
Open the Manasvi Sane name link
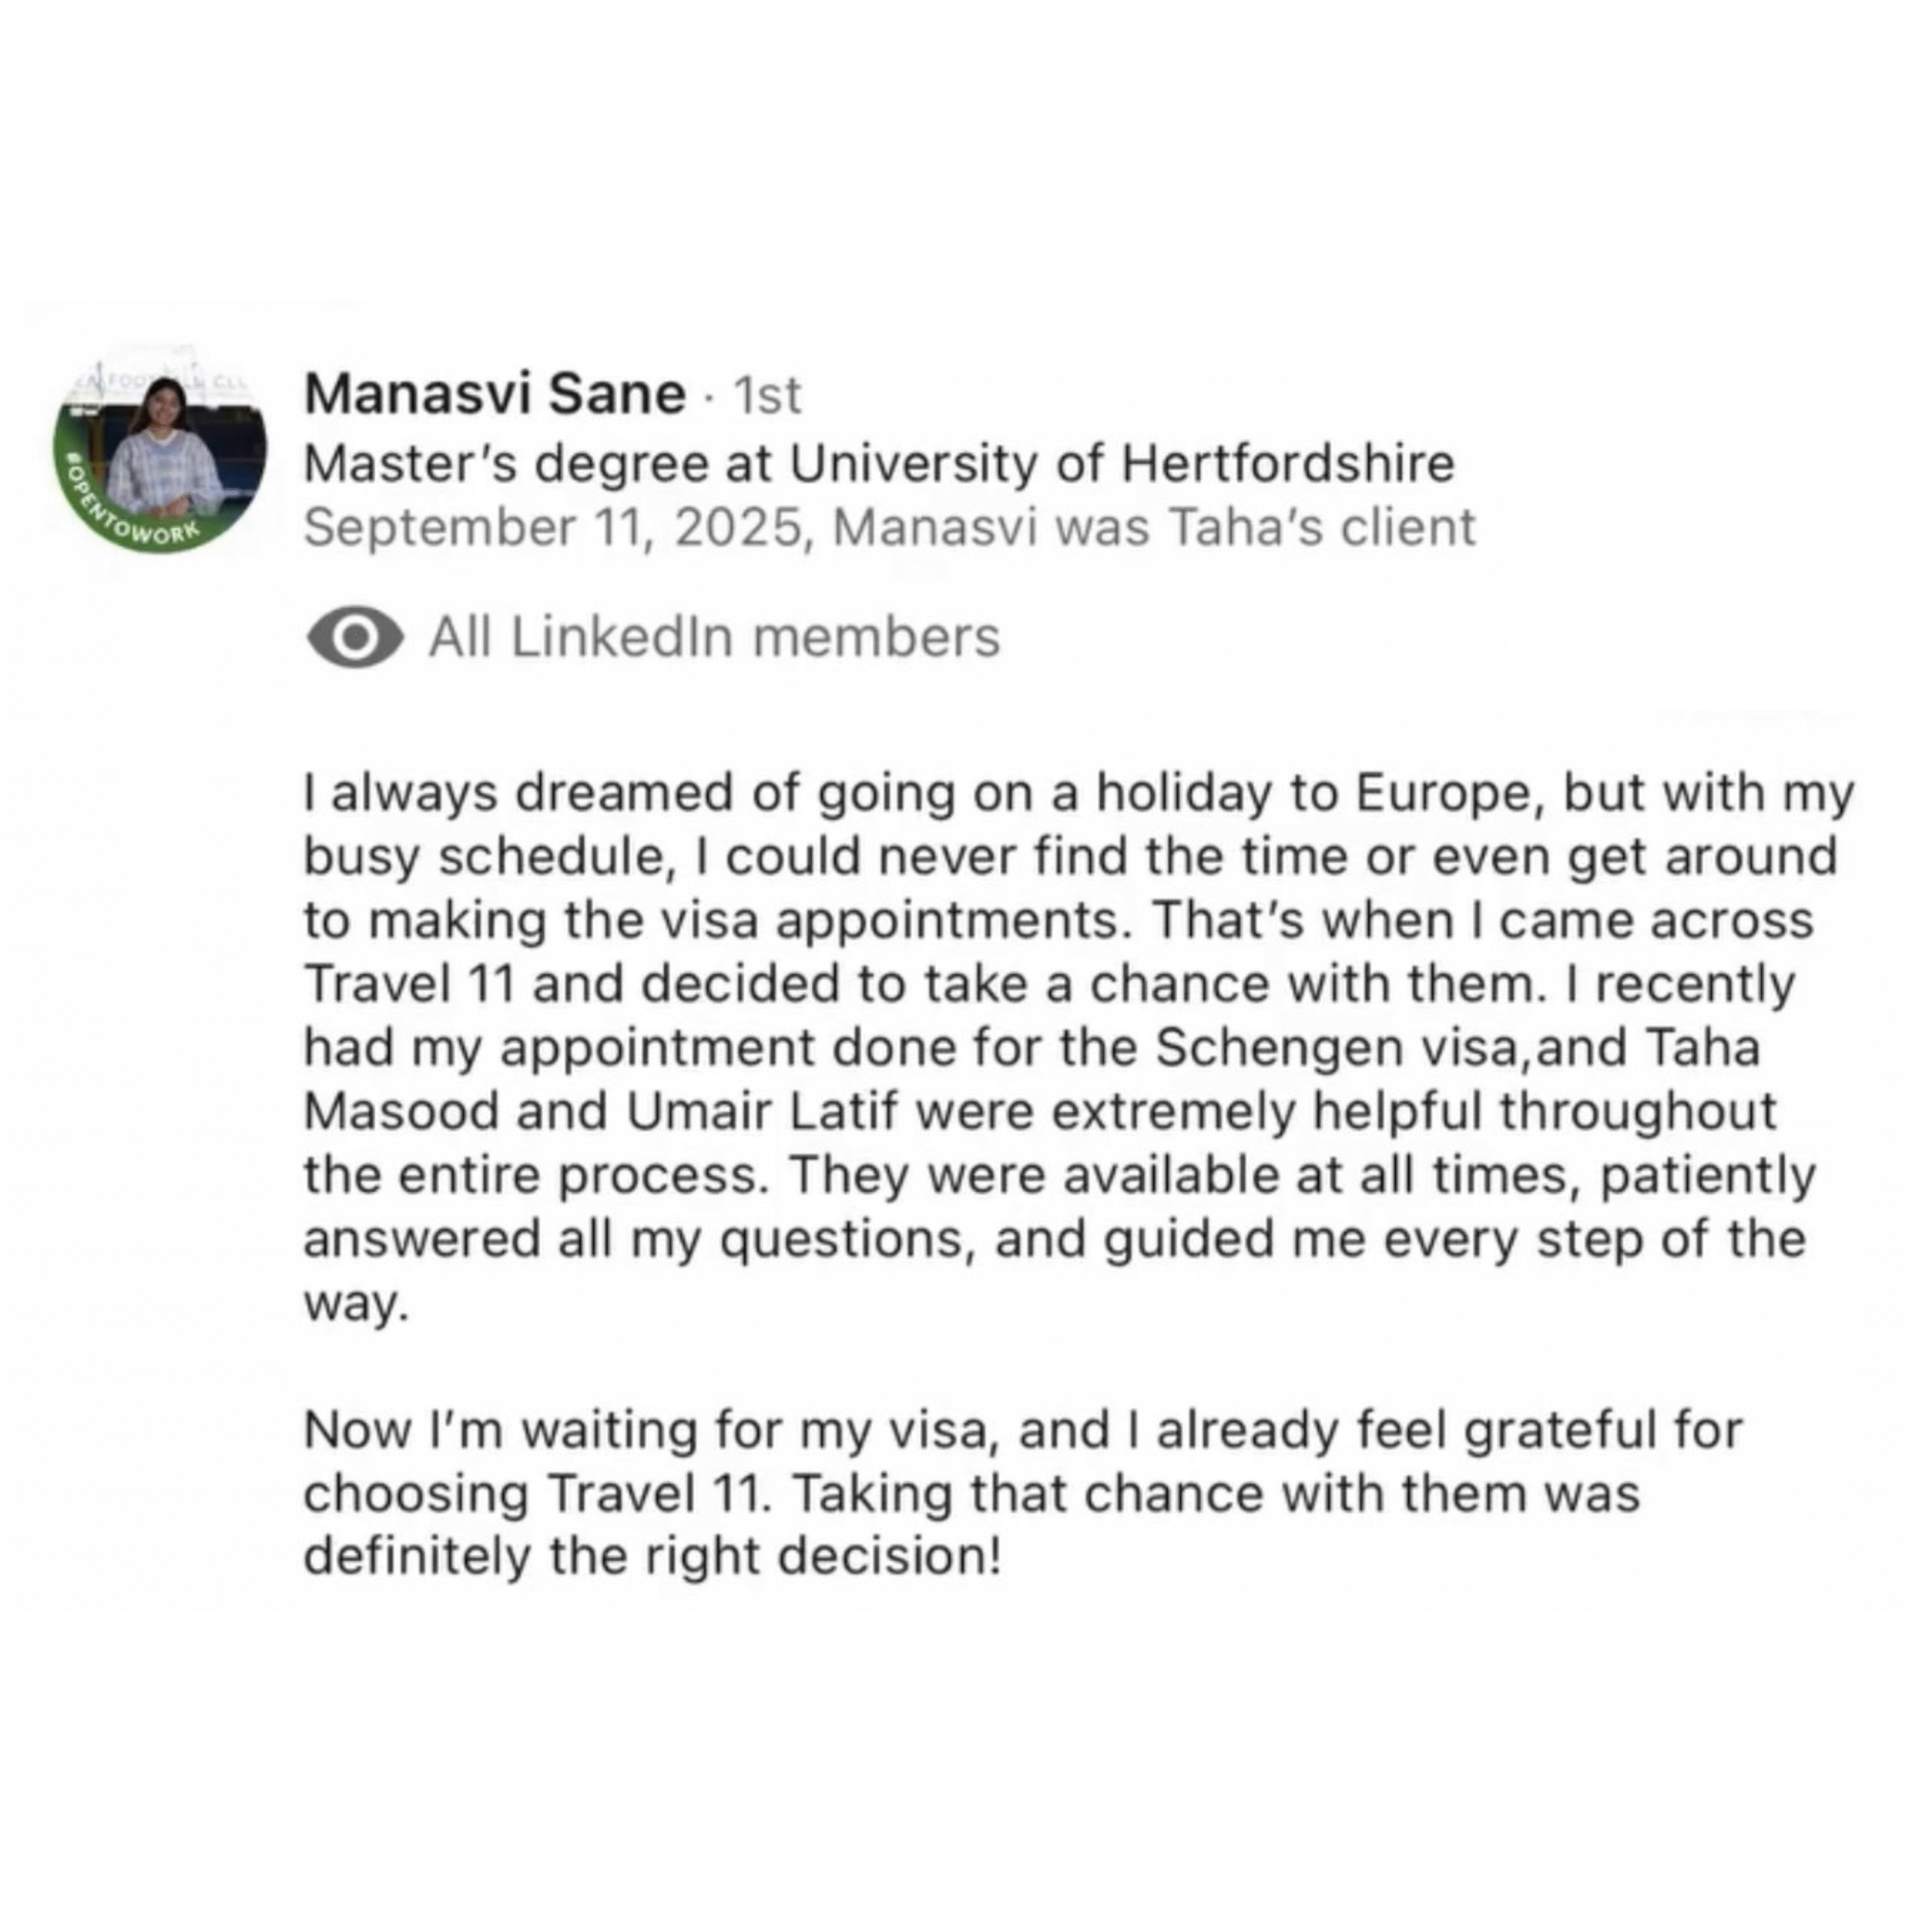(x=495, y=394)
